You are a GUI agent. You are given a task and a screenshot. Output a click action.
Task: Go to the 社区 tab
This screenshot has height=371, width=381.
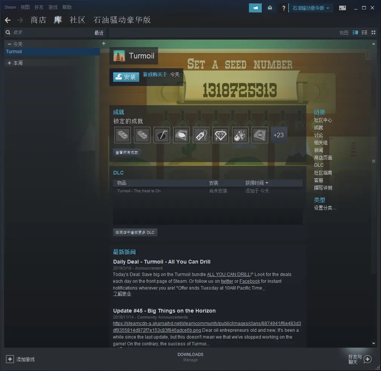[x=77, y=20]
